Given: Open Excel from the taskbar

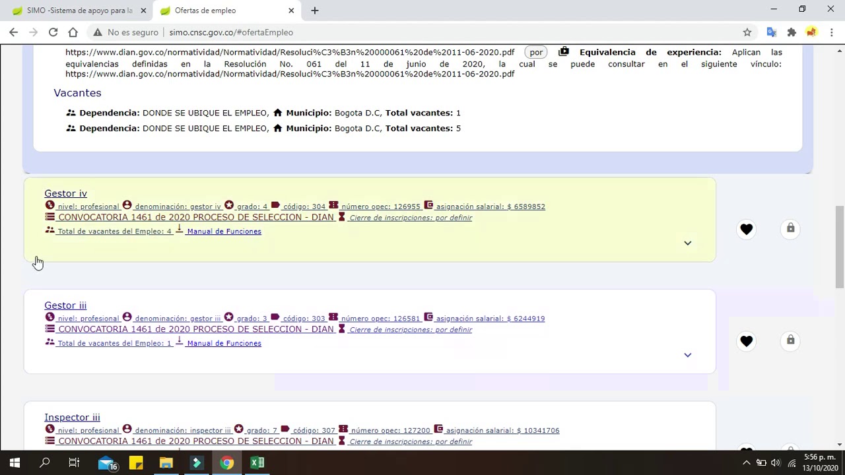Looking at the screenshot, I should click(x=257, y=463).
